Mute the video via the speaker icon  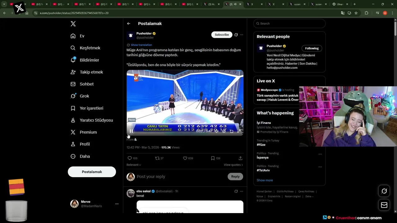coord(216,131)
